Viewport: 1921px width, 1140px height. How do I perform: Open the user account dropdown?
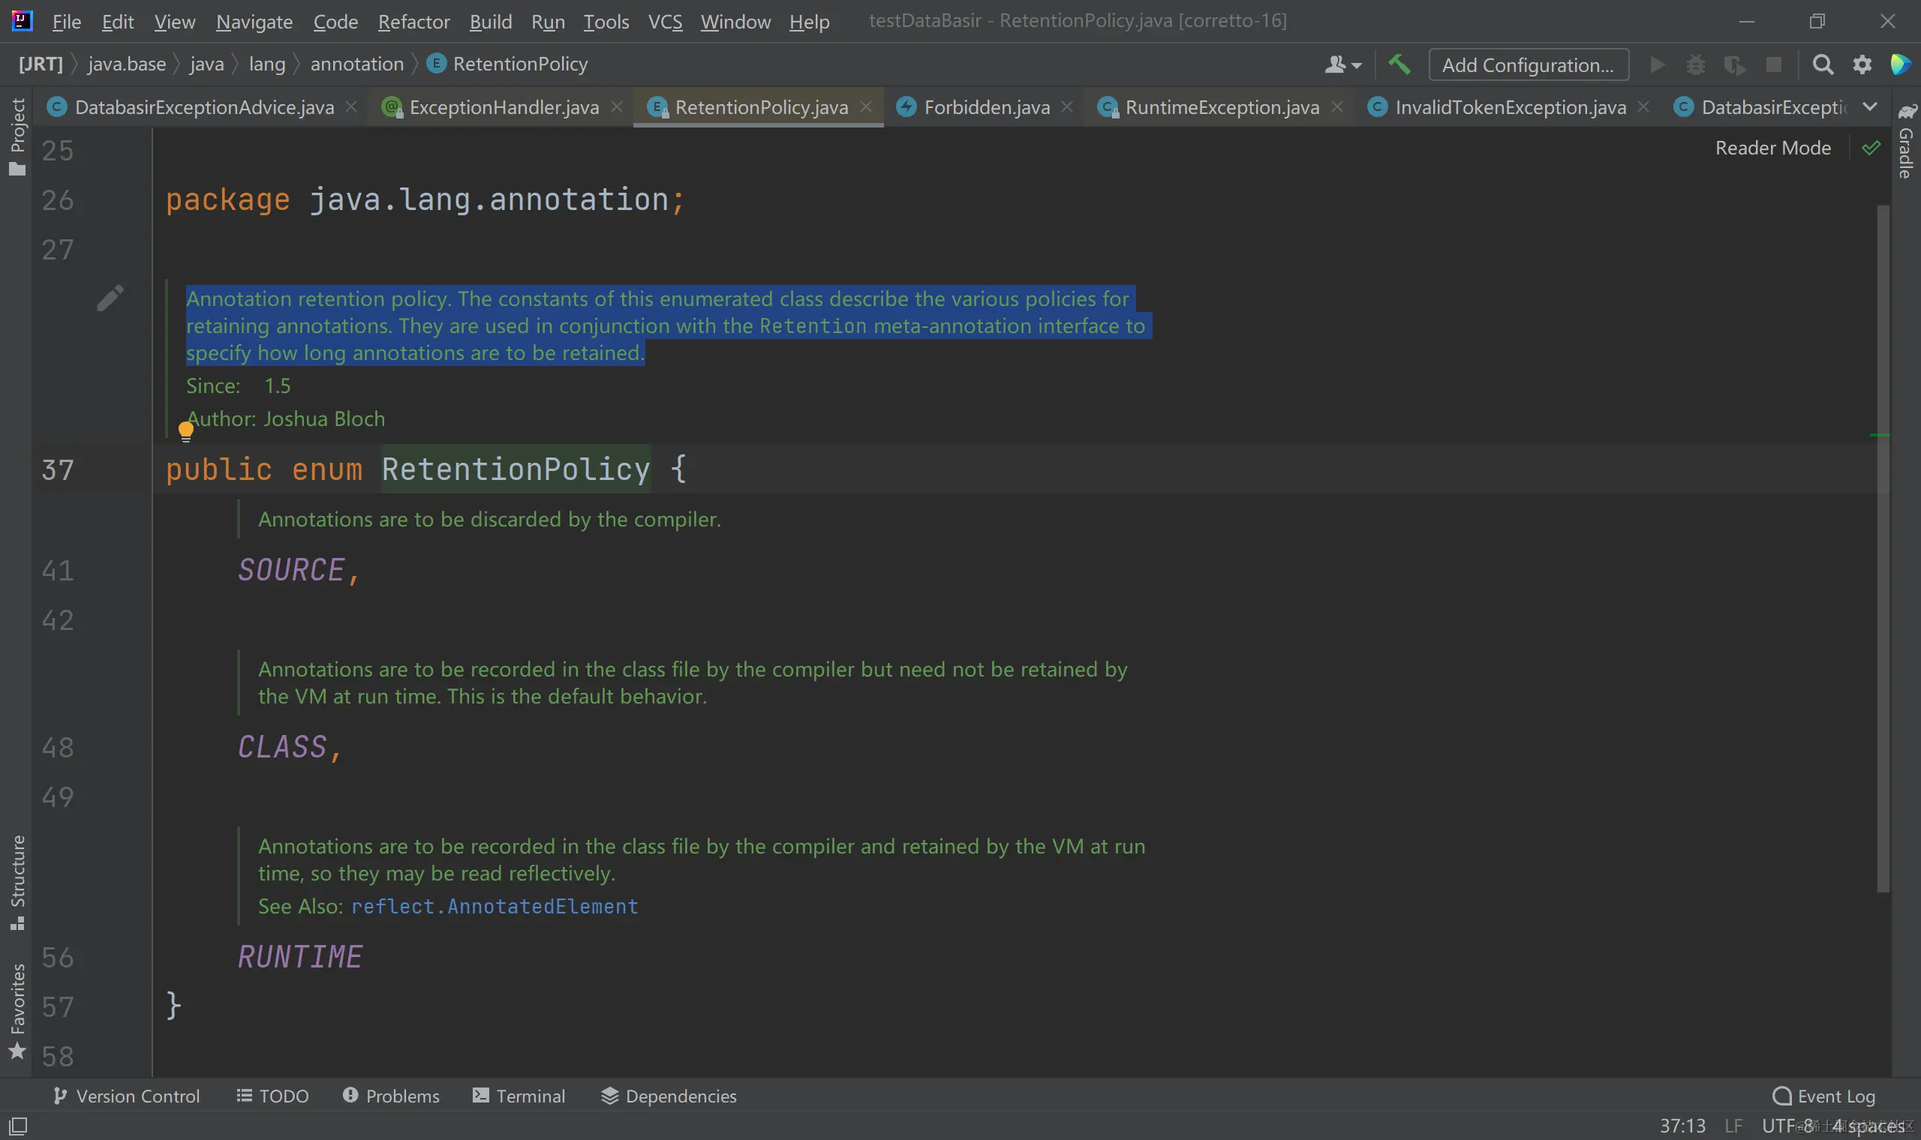1342,64
